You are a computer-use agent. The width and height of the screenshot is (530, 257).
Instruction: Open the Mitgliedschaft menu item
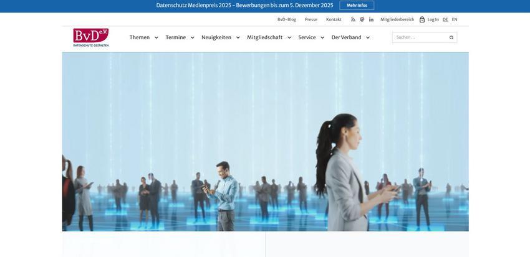click(x=264, y=37)
